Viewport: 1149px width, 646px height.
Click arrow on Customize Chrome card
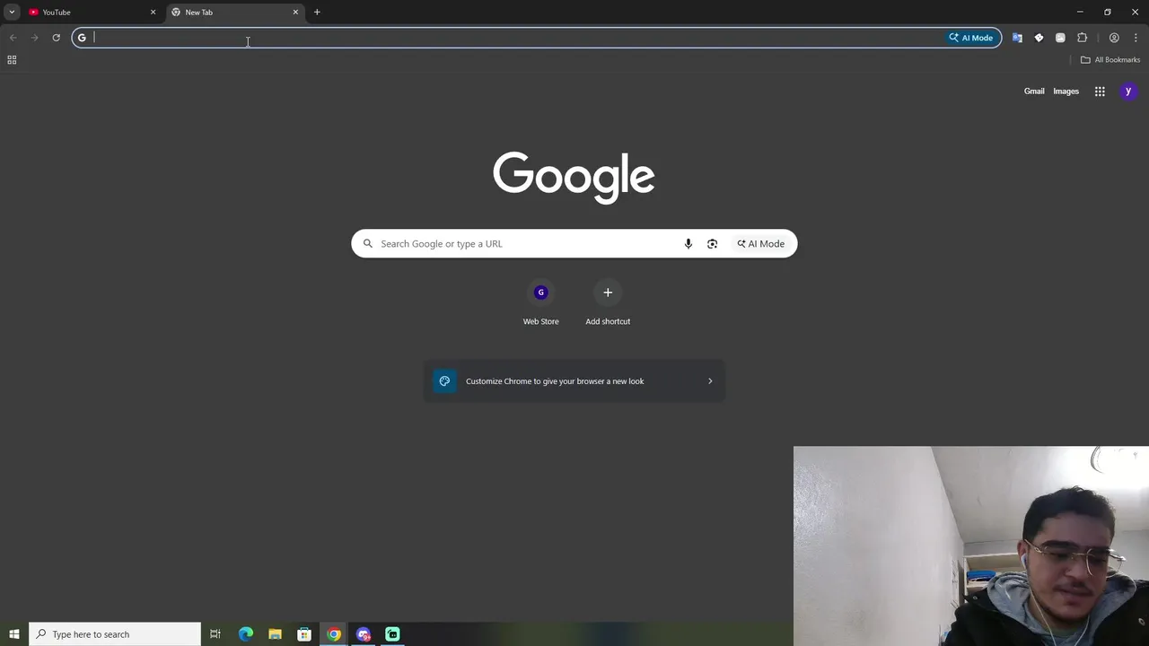click(710, 381)
